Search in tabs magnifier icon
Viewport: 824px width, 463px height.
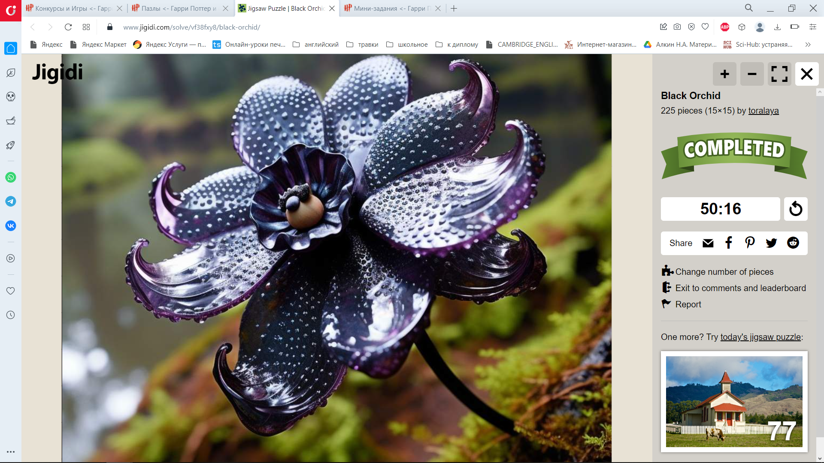pyautogui.click(x=749, y=8)
